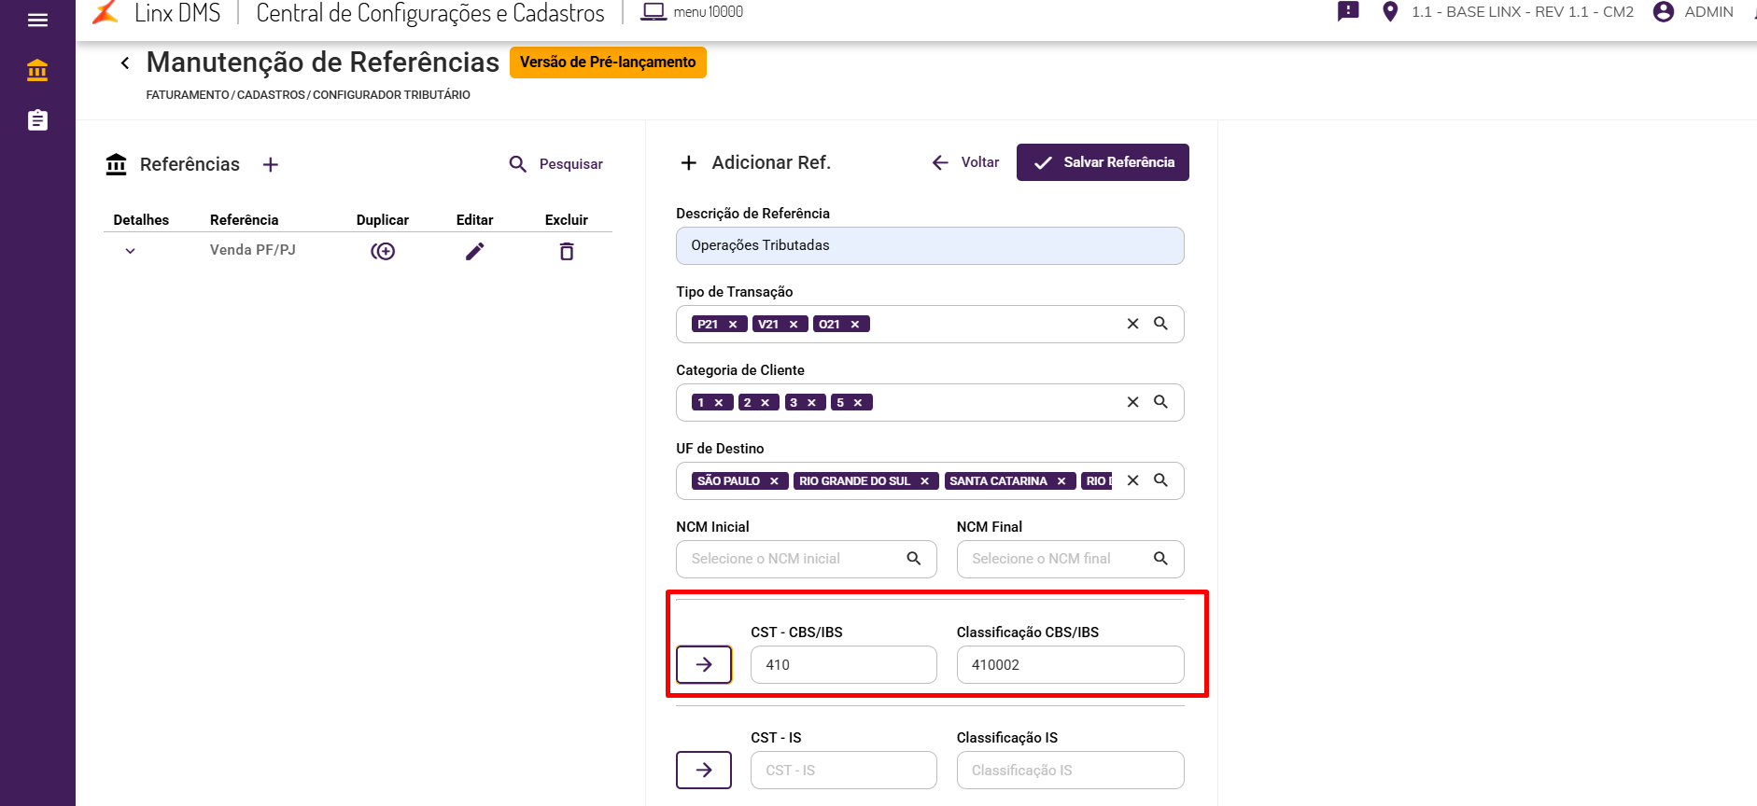Duplicate the Venda PF/PJ reference
This screenshot has height=806, width=1757.
click(383, 251)
